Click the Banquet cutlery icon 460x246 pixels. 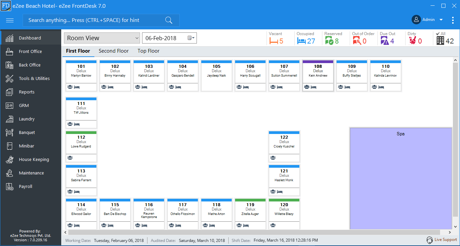[9, 132]
